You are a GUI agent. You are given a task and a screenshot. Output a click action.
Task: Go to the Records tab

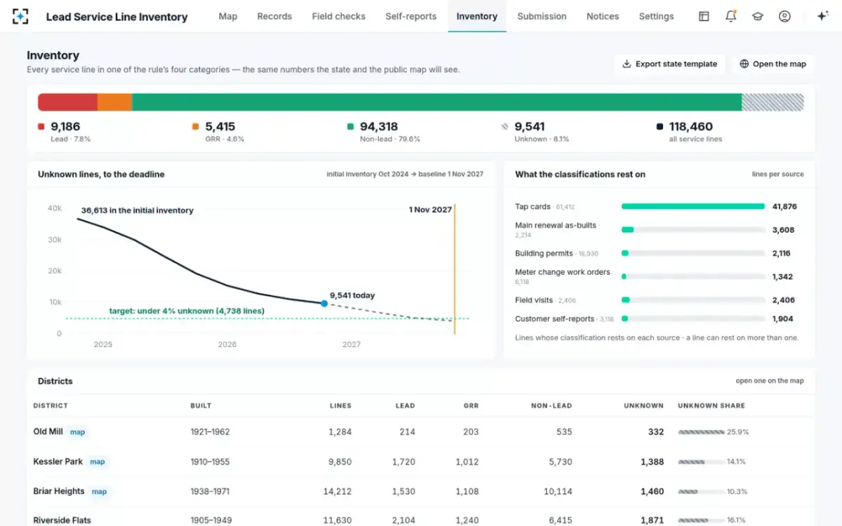pyautogui.click(x=274, y=16)
